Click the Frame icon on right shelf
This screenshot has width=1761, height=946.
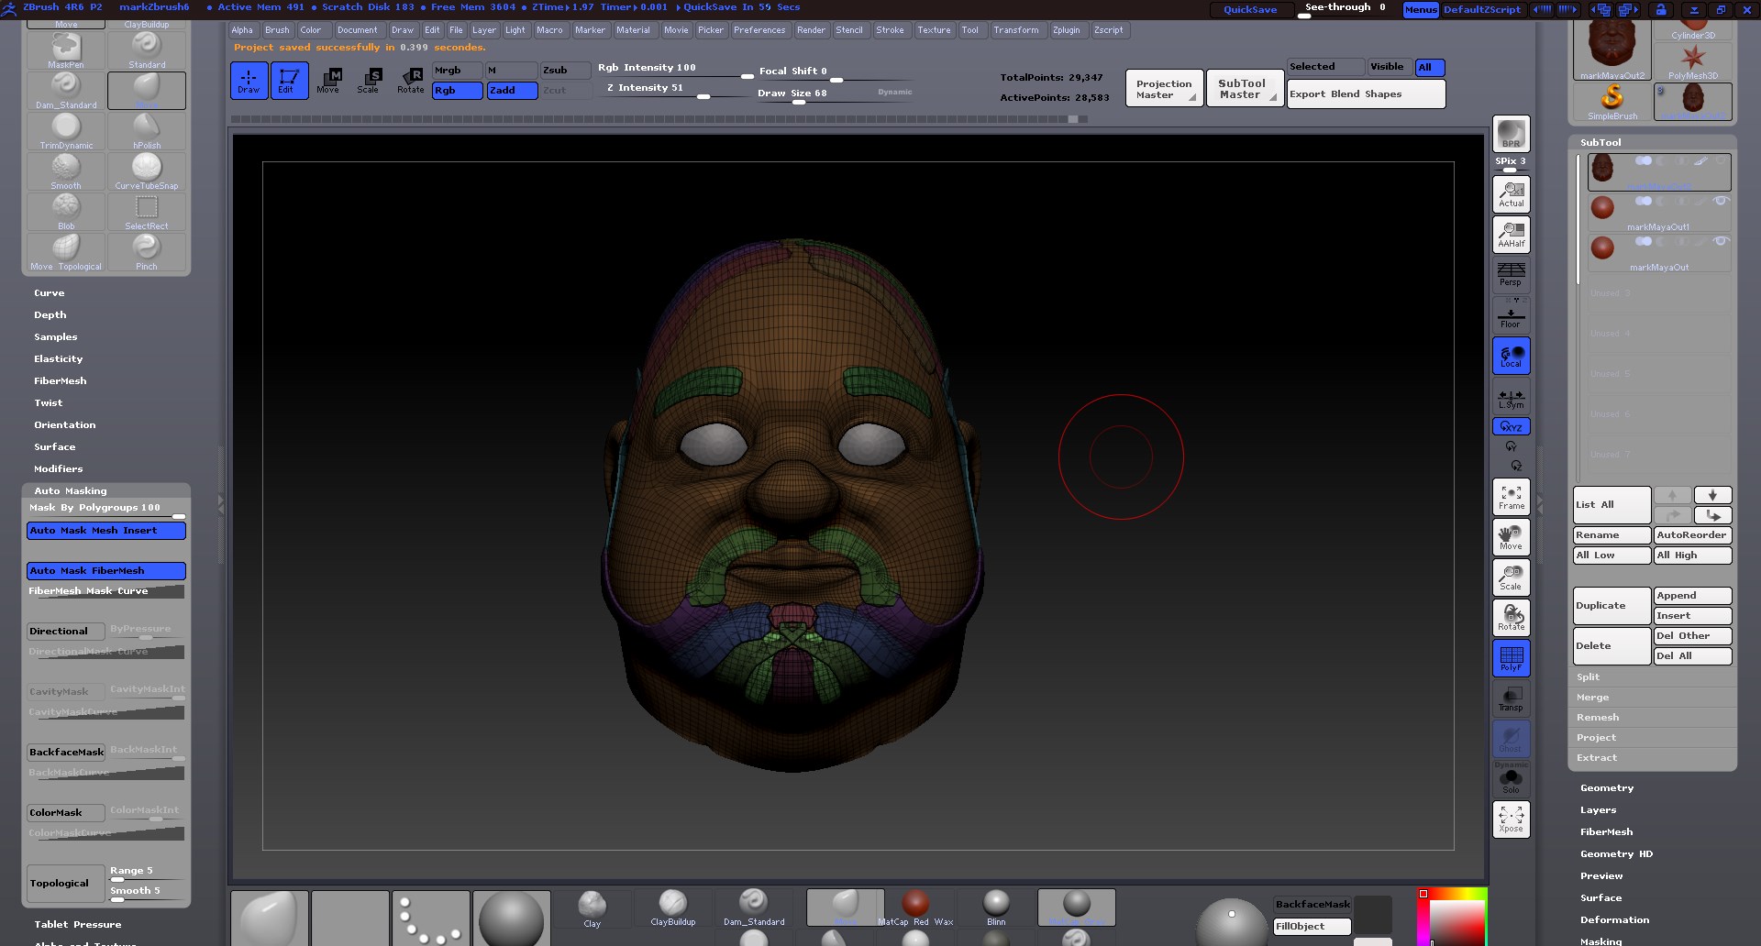tap(1510, 497)
